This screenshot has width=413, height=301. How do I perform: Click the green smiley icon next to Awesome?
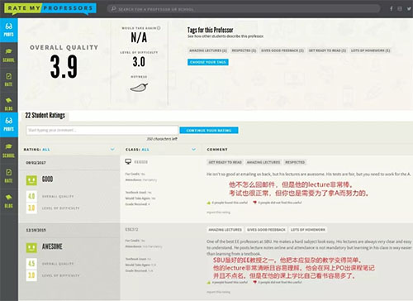click(31, 247)
